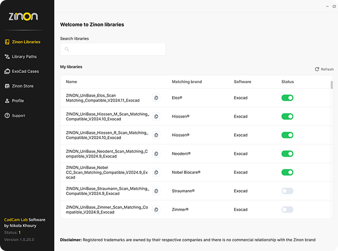Screen dimensions: 338x251
Task: Select ZINON_UniBase_Hiossen_M_Scan library name
Action: pos(107,117)
